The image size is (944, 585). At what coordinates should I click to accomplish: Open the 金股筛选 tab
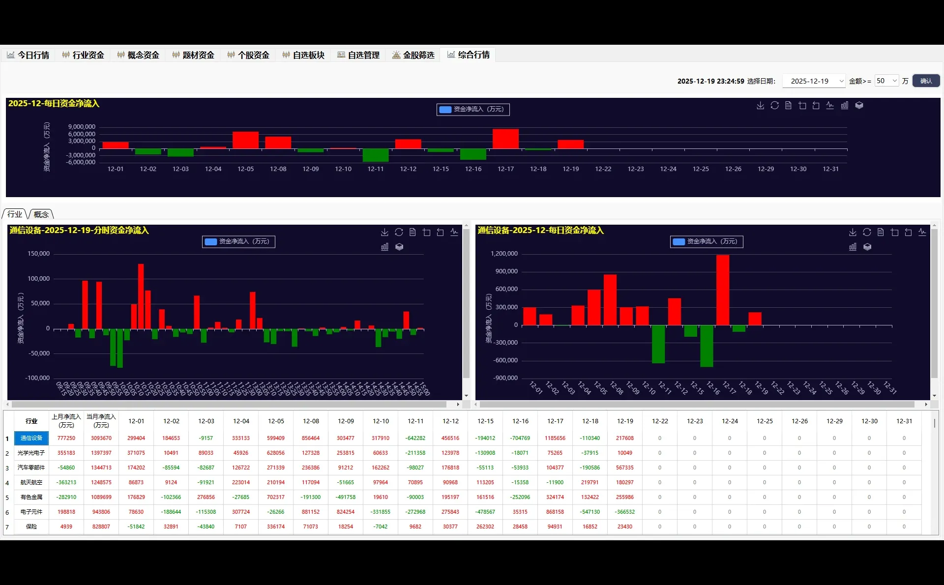point(413,55)
